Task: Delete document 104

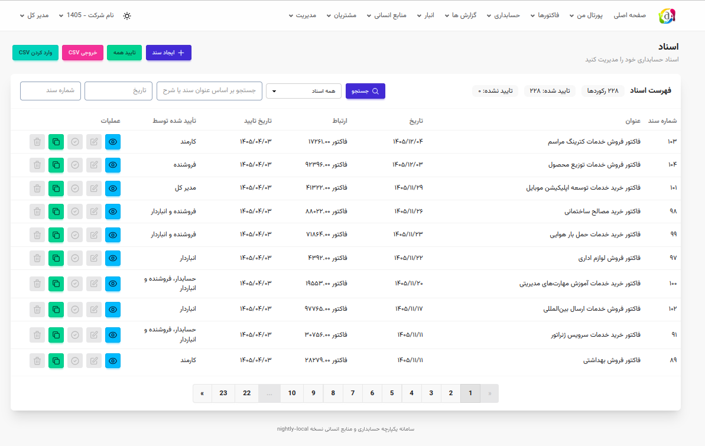Action: 37,165
